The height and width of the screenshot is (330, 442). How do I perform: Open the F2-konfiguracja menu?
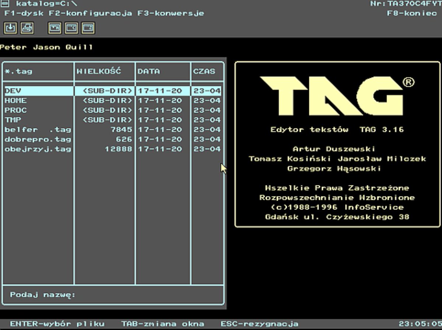91,13
